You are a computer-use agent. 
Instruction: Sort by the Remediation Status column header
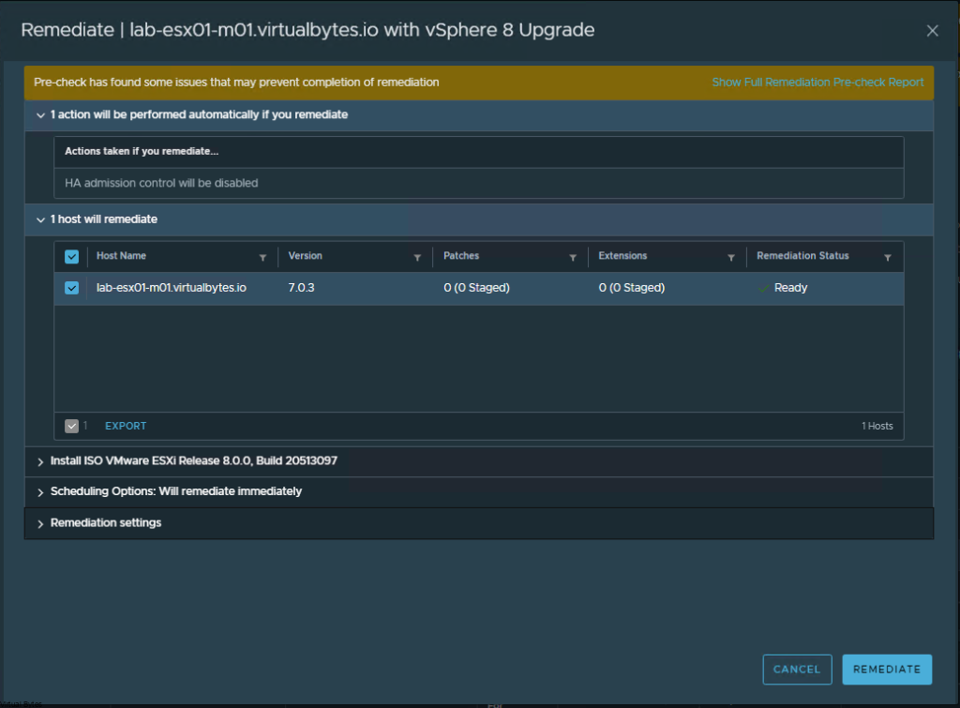802,256
